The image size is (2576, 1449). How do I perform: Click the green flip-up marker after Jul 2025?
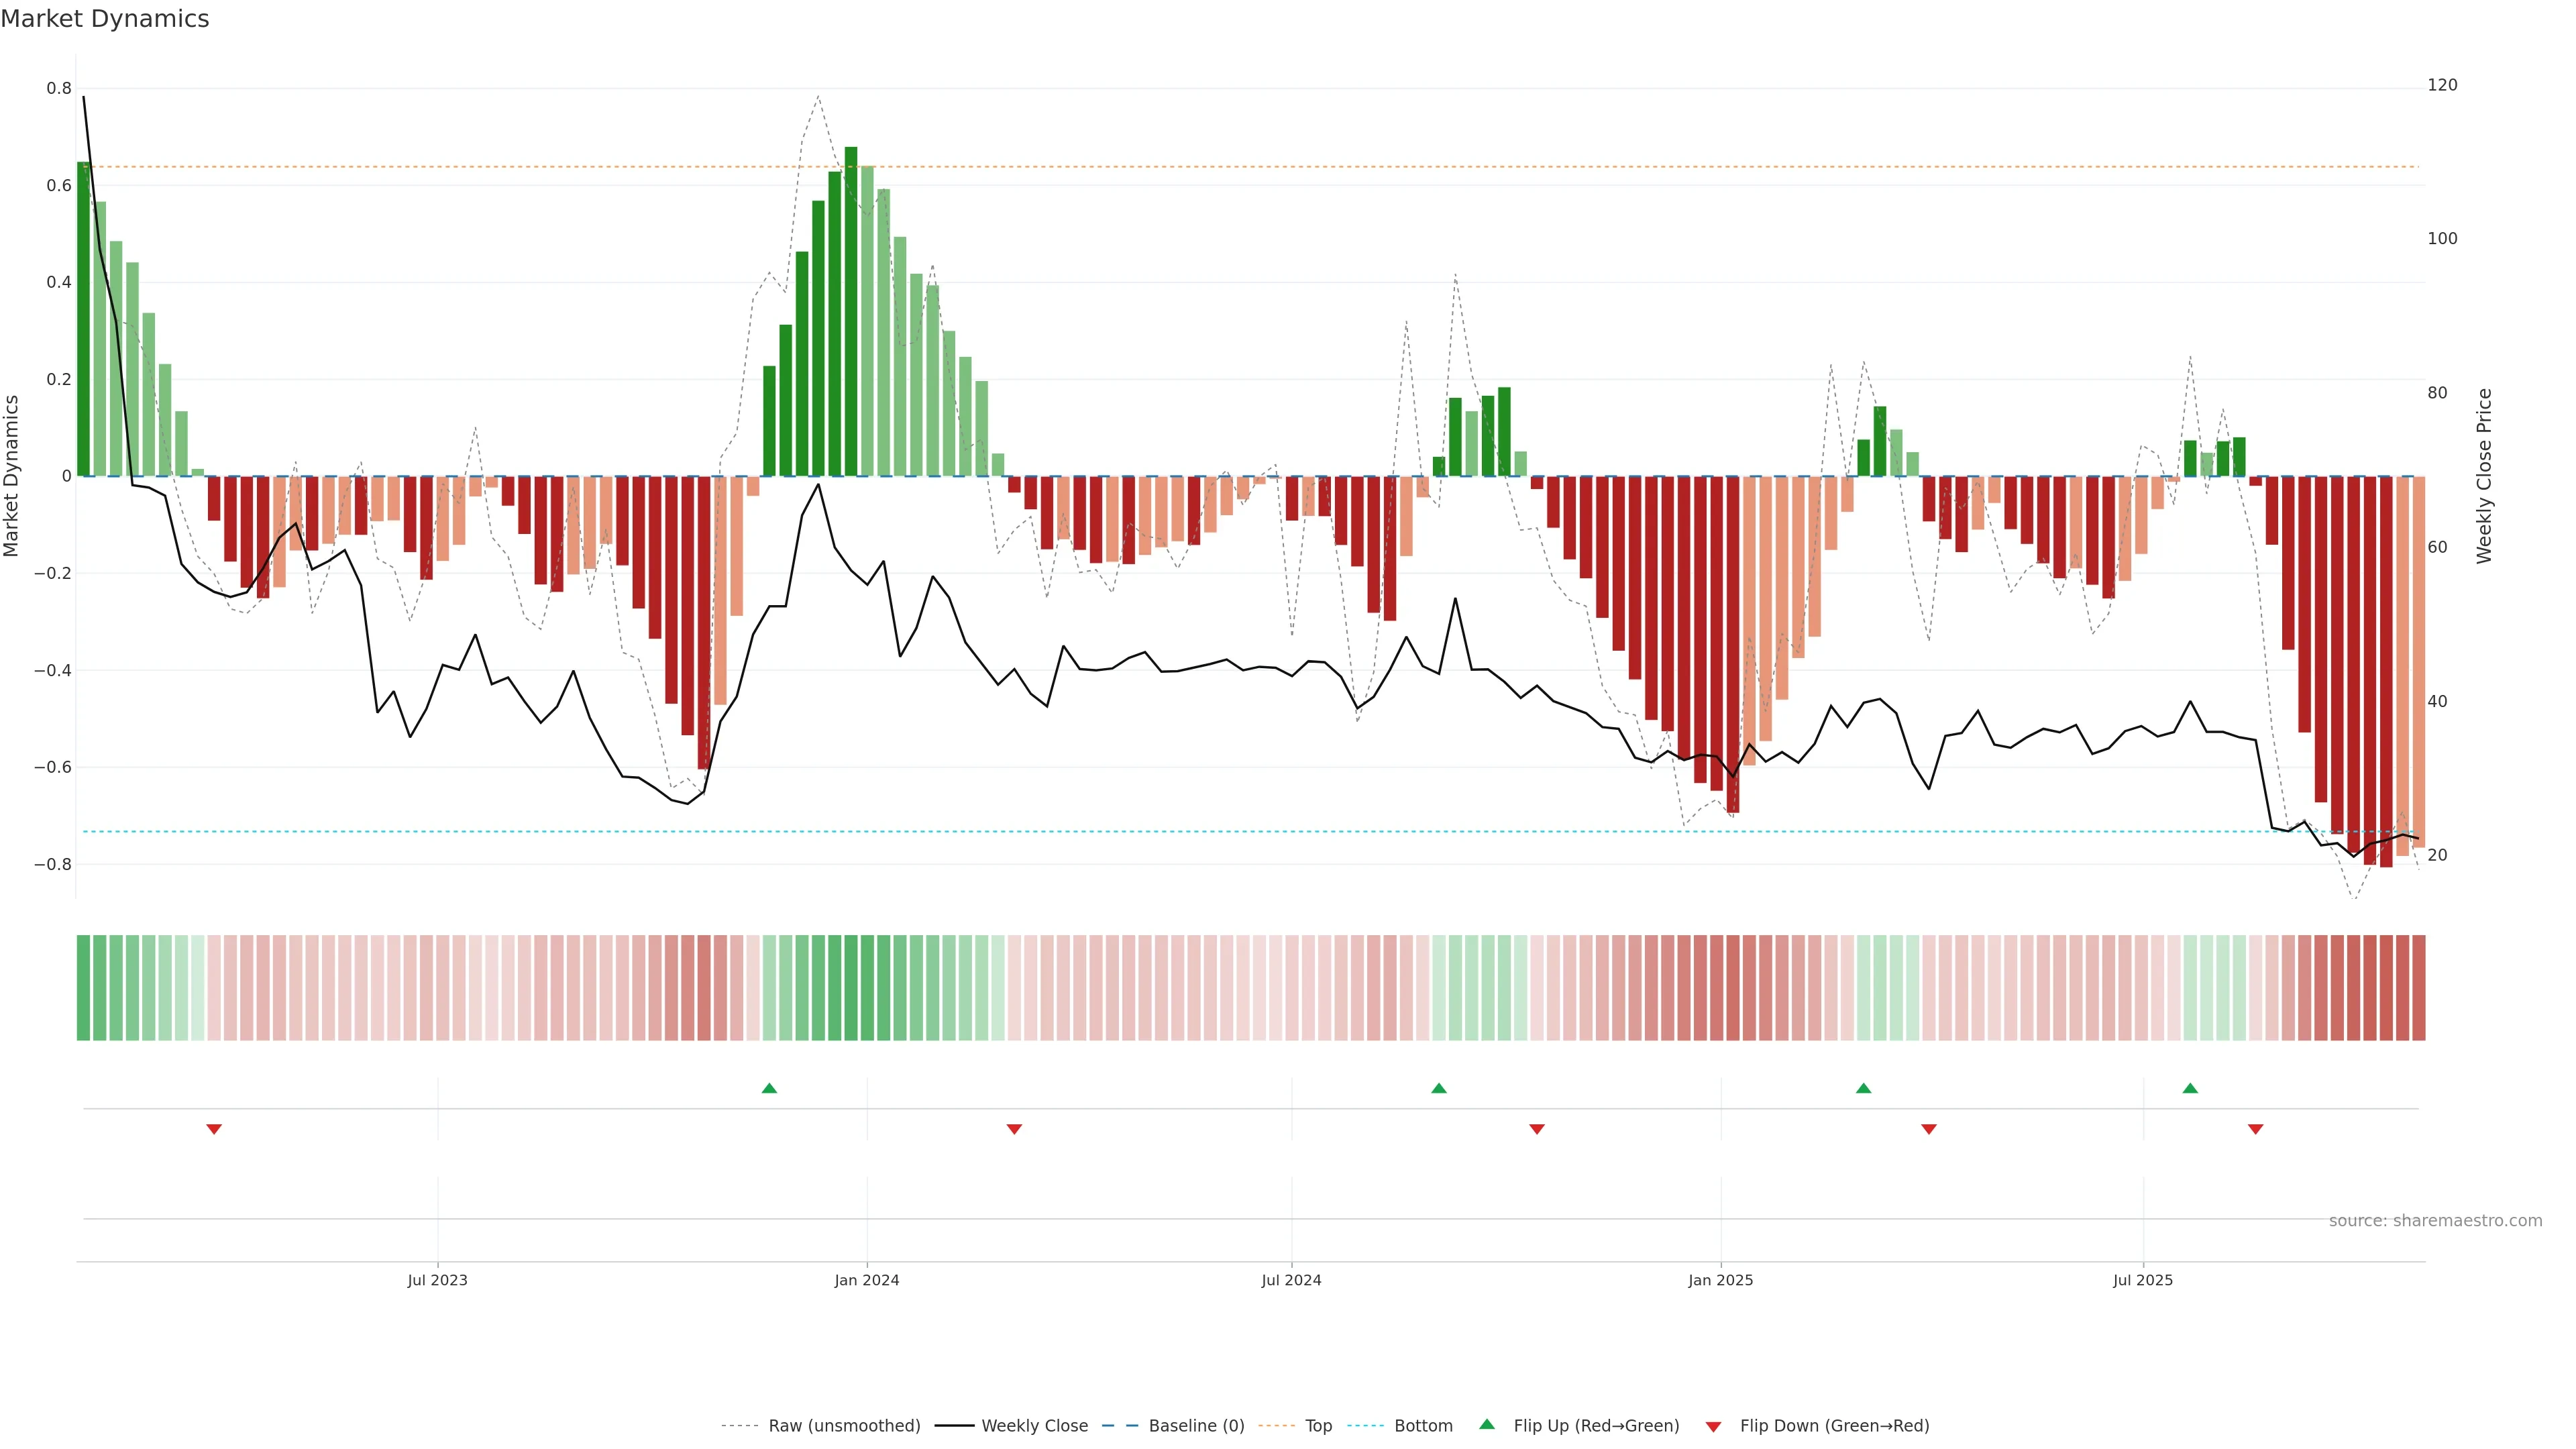[2190, 1088]
